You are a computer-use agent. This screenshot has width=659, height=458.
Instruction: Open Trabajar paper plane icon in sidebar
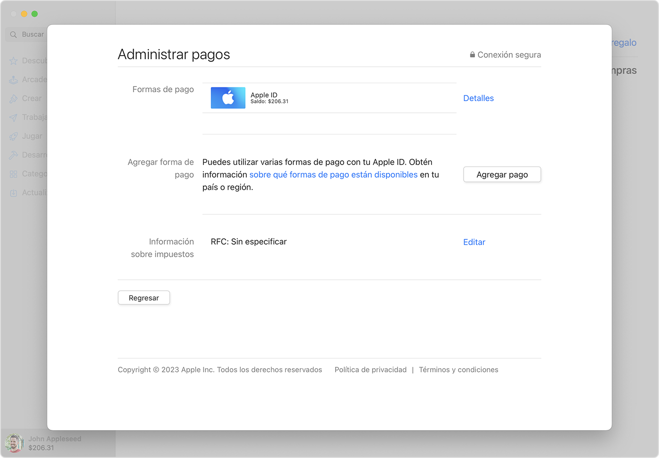coord(14,117)
